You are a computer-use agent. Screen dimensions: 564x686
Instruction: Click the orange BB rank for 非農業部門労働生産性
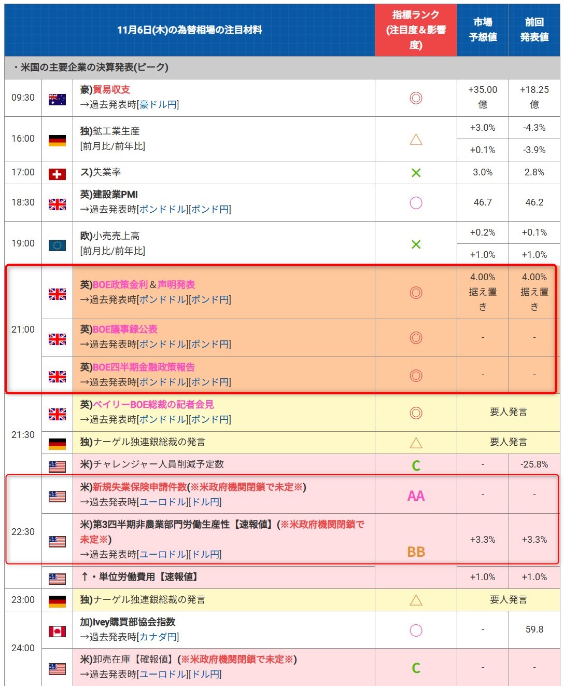pyautogui.click(x=416, y=552)
